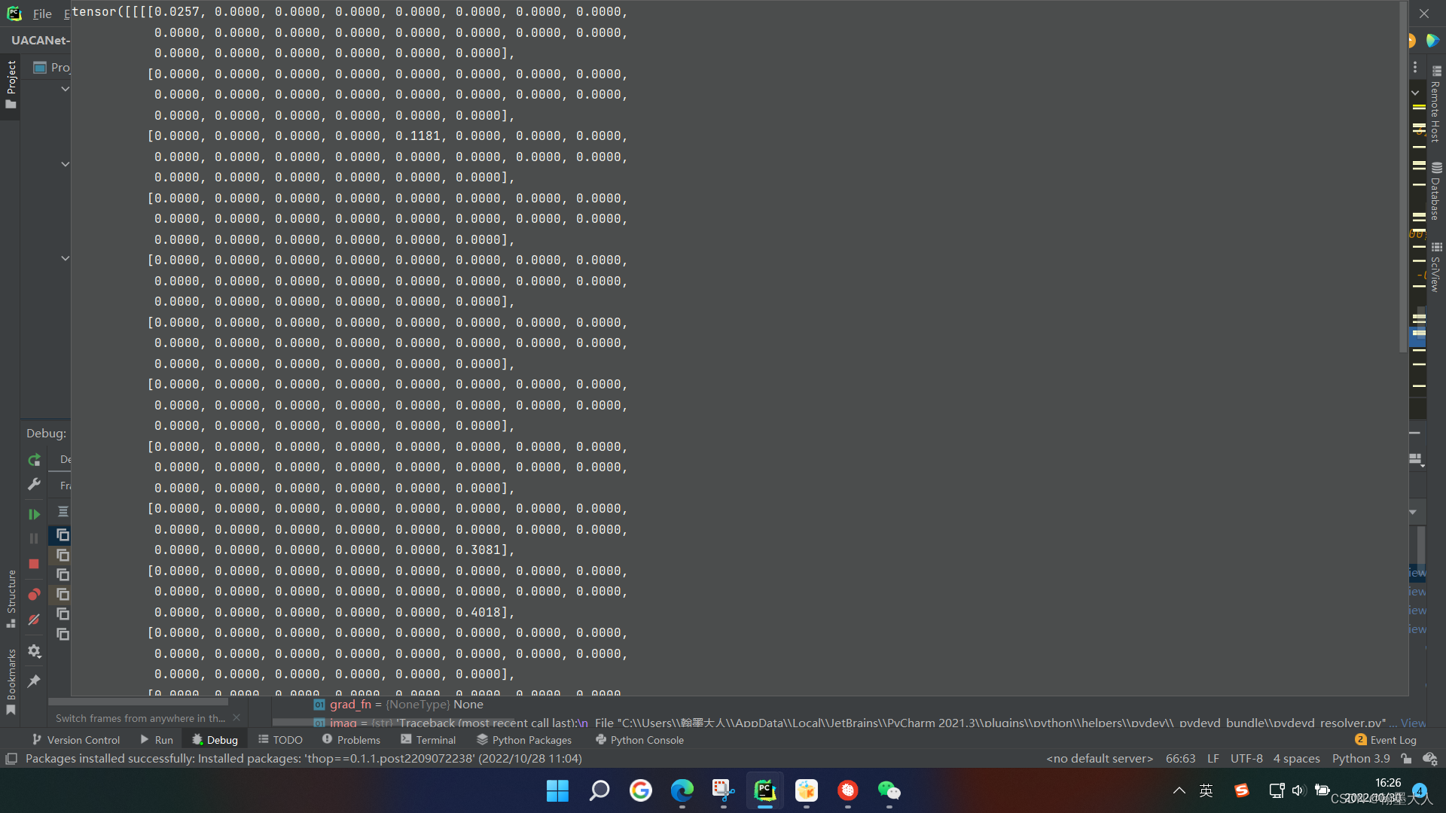Screen dimensions: 1446x813
Task: Switch input language indicator 英
Action: click(1206, 790)
